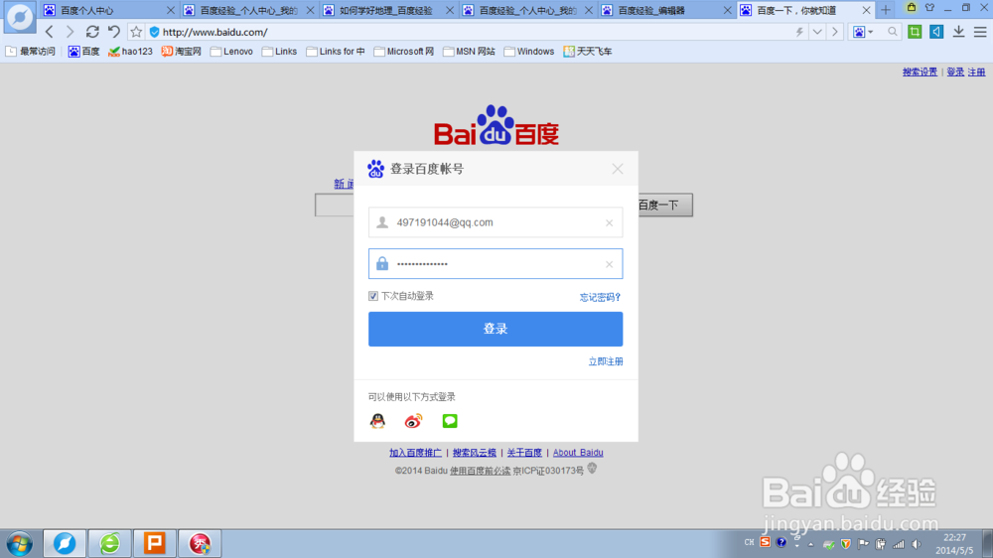This screenshot has width=993, height=558.
Task: Go forward with browser forward arrow
Action: (70, 32)
